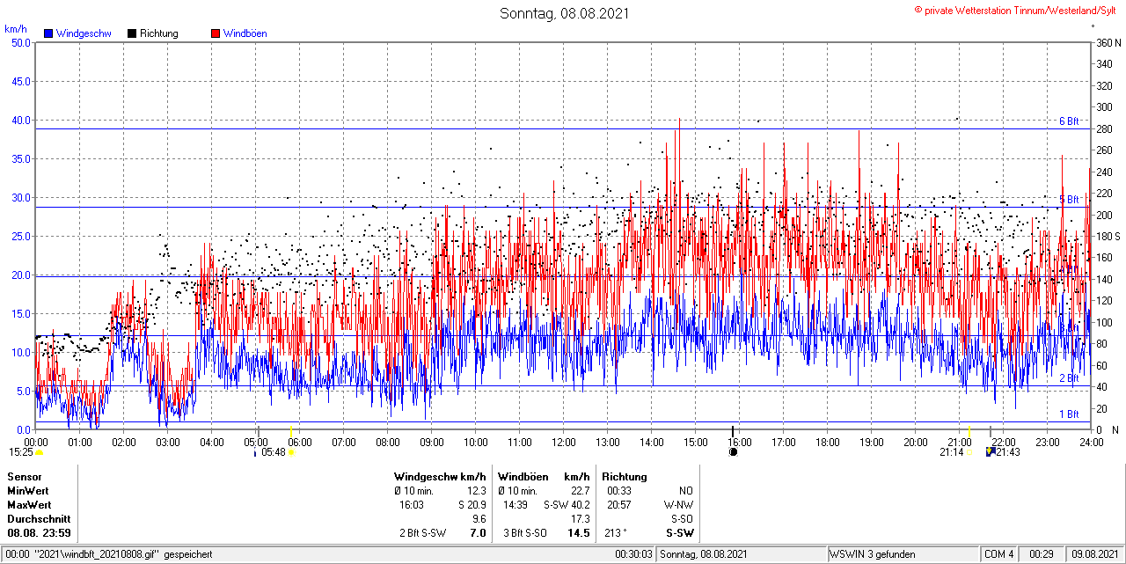Click the black new moon icon below 16:00

pyautogui.click(x=733, y=452)
